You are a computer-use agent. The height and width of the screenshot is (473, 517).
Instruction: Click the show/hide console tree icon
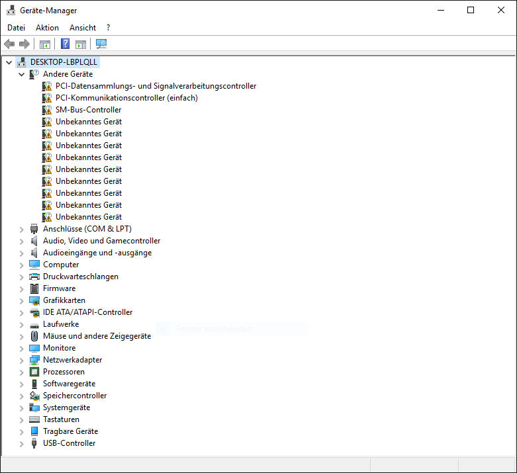coord(45,44)
